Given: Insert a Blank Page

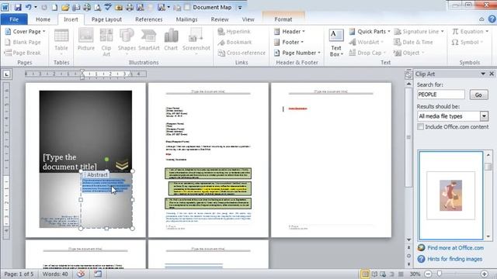Looking at the screenshot, I should (23, 42).
